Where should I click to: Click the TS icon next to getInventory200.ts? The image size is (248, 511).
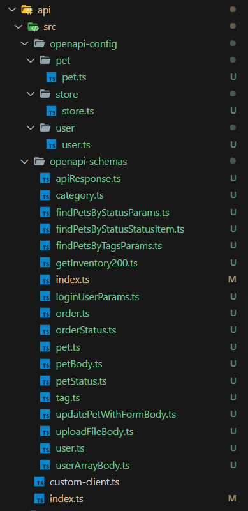coord(45,263)
